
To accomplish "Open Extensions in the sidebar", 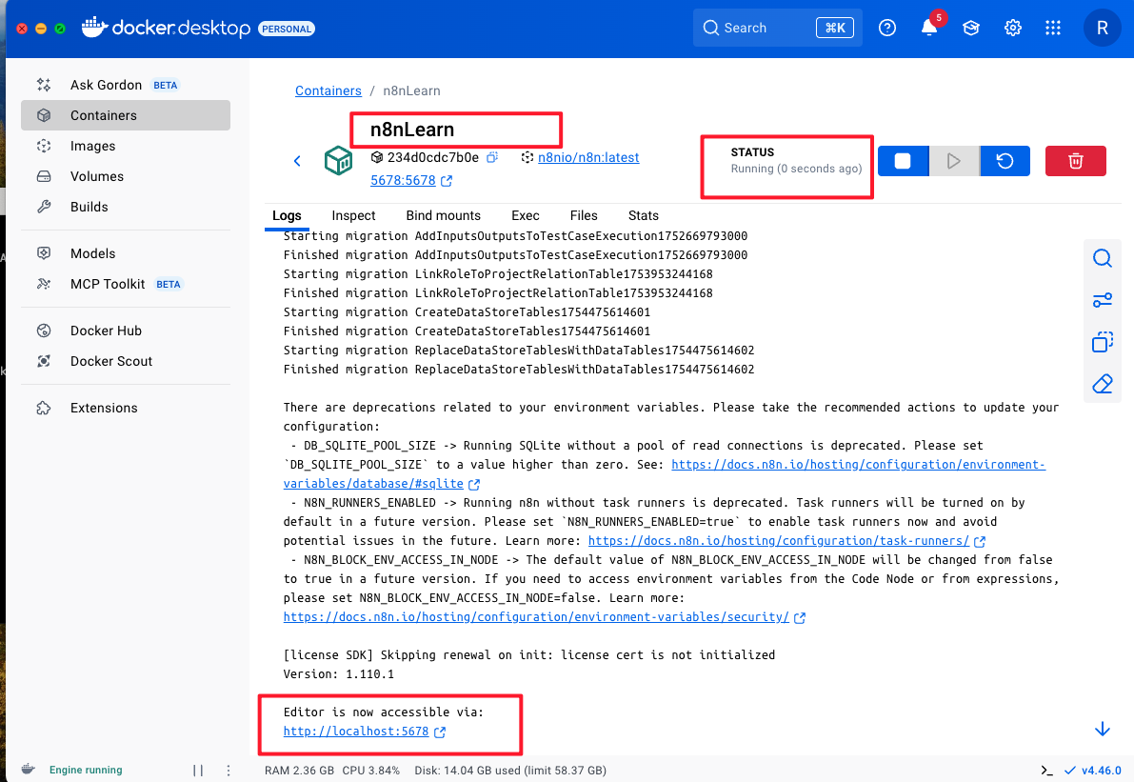I will [125, 408].
